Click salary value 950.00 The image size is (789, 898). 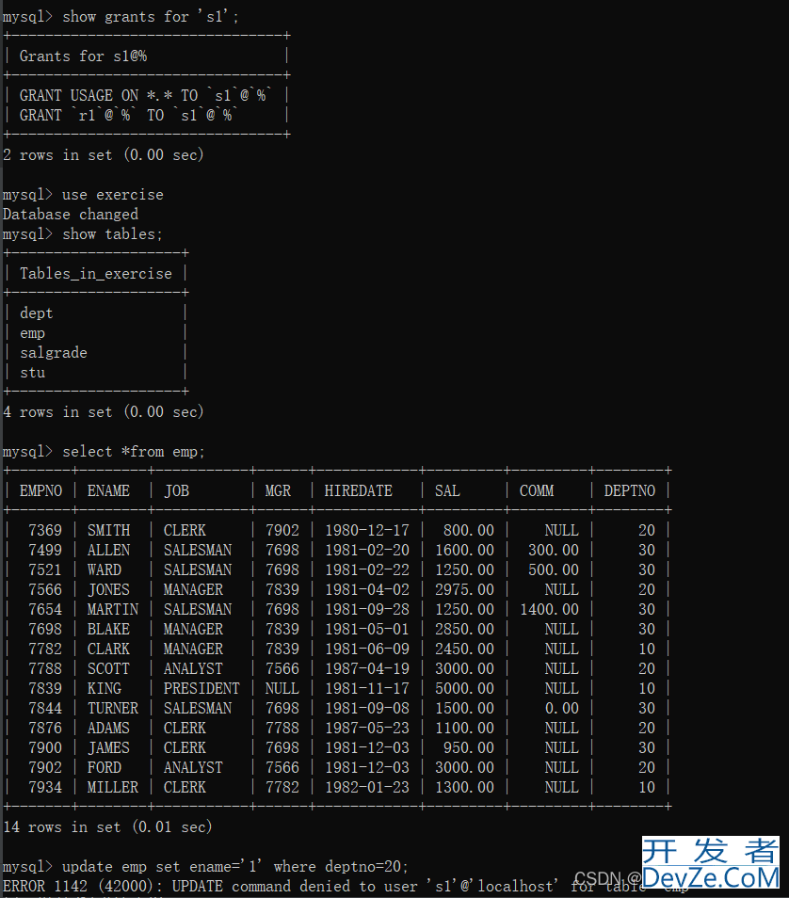tap(469, 748)
